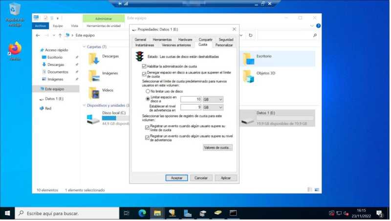The image size is (391, 221).
Task: Switch to the Versiones anteriores tab
Action: (176, 45)
